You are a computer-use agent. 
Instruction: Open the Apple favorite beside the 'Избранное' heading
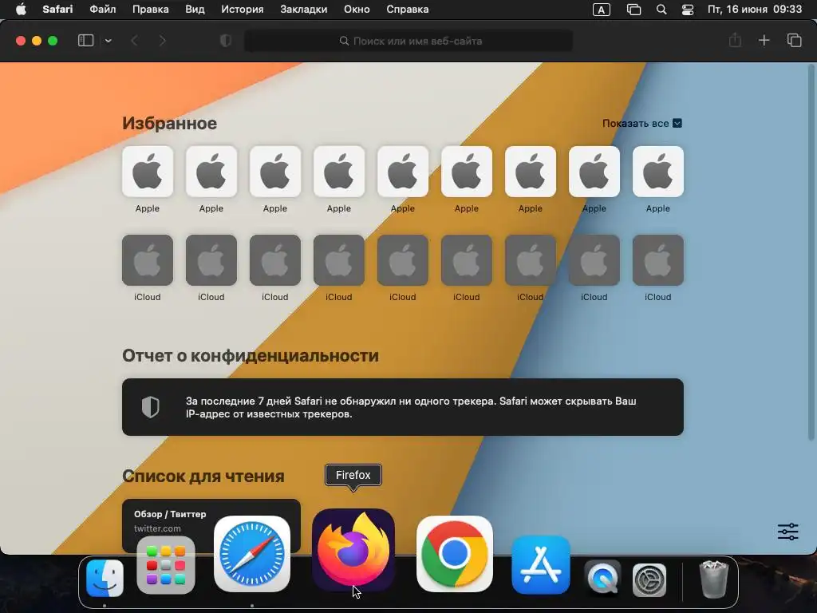[148, 172]
